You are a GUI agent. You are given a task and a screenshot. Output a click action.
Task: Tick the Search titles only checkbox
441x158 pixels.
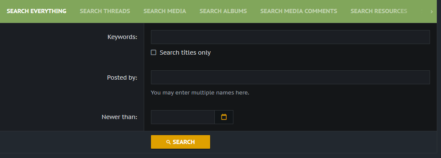tap(153, 53)
